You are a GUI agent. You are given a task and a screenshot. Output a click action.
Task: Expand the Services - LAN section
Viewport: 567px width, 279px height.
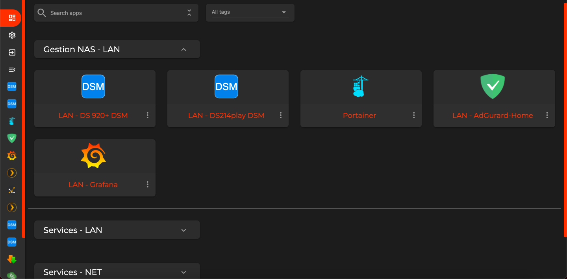[x=117, y=230]
